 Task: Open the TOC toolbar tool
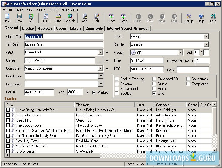pyautogui.click(x=46, y=18)
